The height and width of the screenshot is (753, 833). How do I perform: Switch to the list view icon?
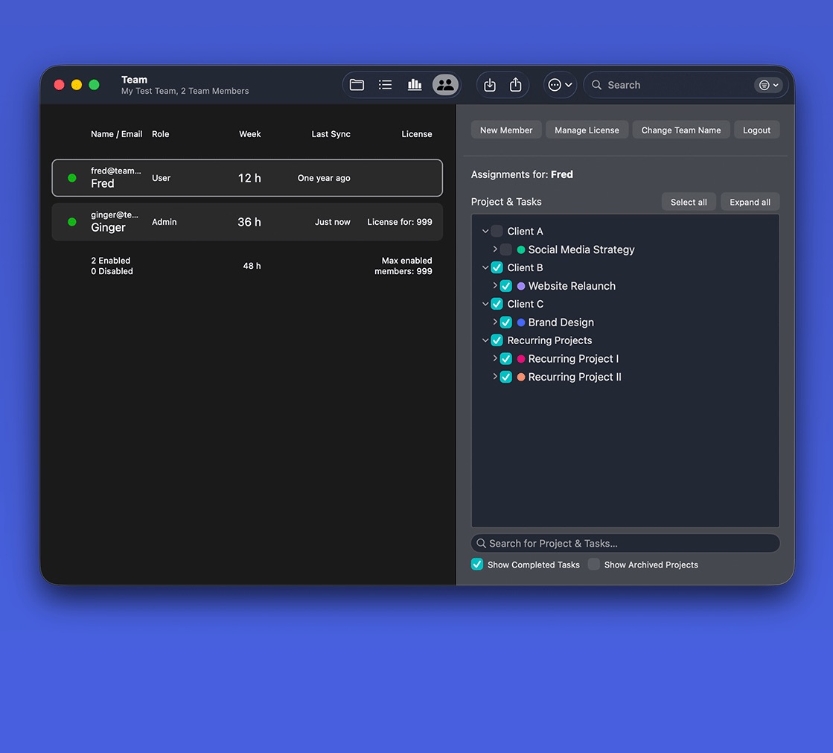(x=385, y=84)
